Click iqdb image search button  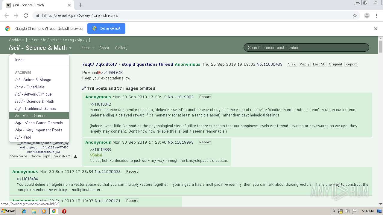(x=47, y=156)
